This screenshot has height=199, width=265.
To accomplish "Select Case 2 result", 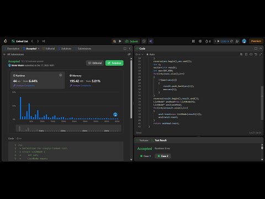I will [163, 156].
